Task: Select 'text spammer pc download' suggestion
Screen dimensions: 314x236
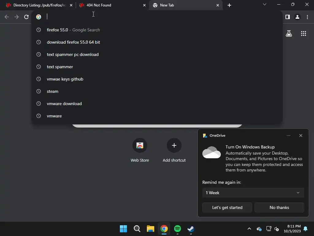Action: [x=157, y=54]
